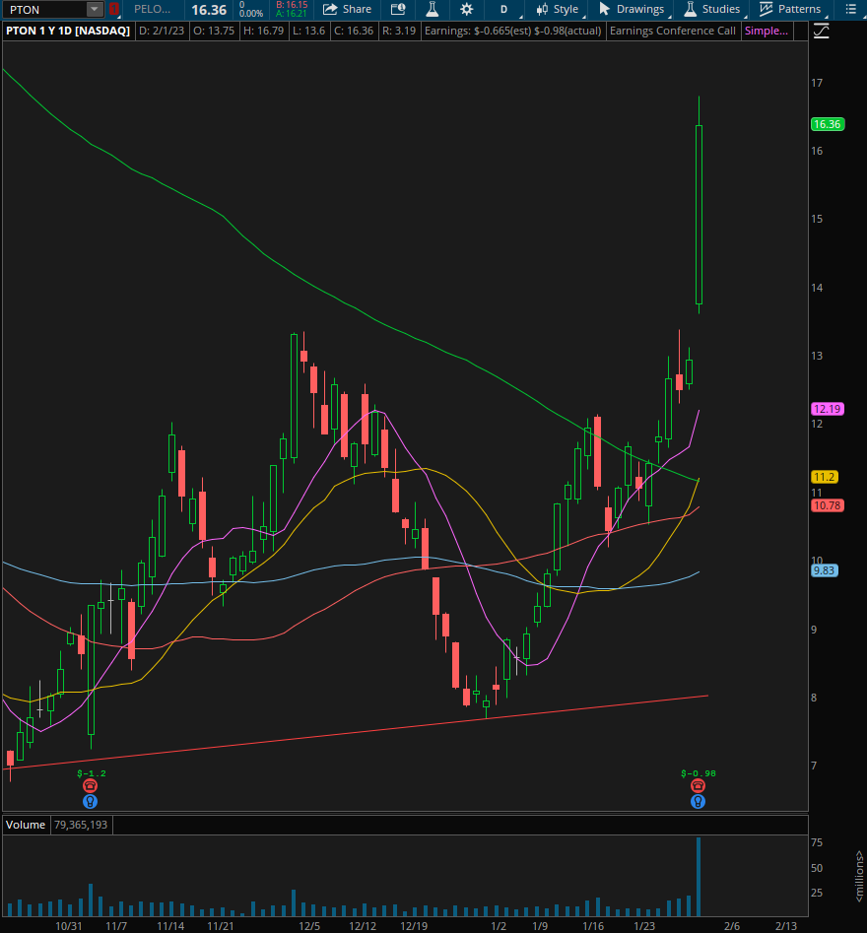The width and height of the screenshot is (867, 933).
Task: Open the Drawings menu
Action: click(632, 9)
